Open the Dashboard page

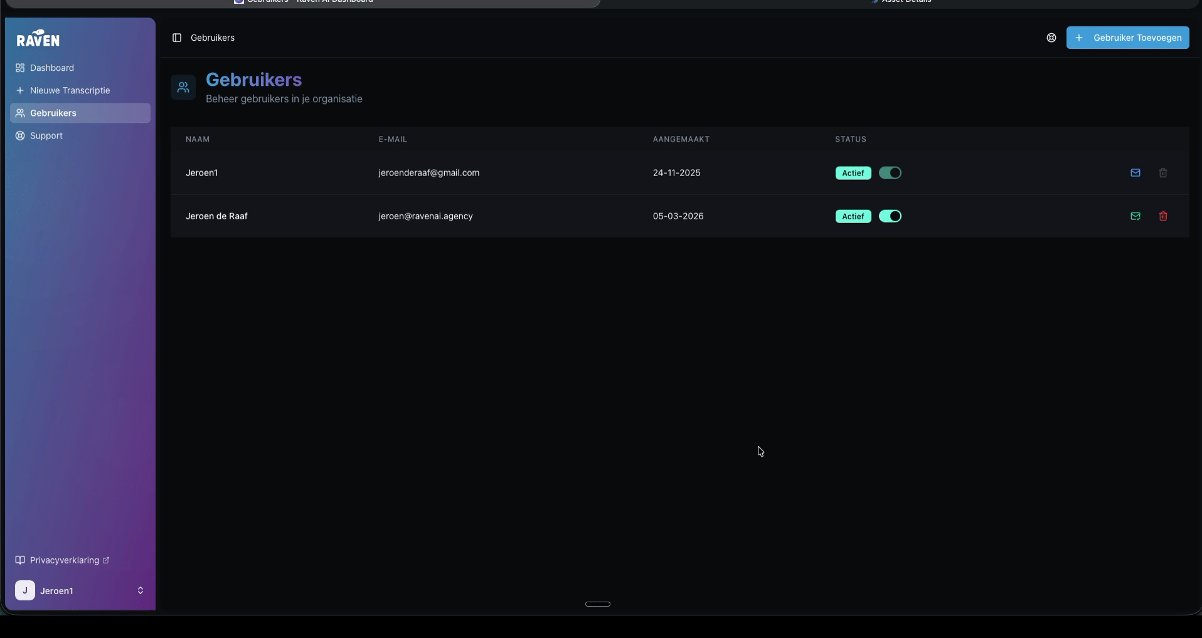point(51,68)
